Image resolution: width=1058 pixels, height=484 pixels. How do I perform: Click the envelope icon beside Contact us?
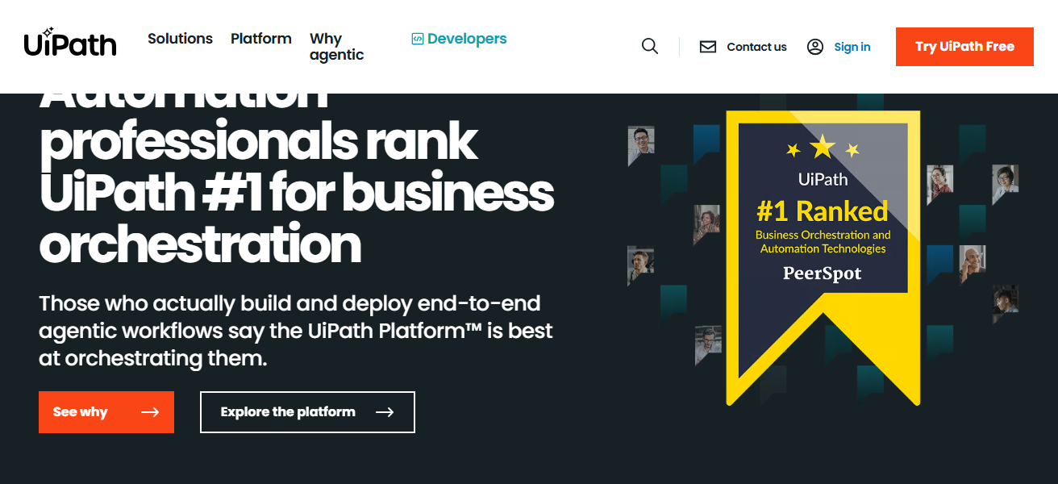707,47
